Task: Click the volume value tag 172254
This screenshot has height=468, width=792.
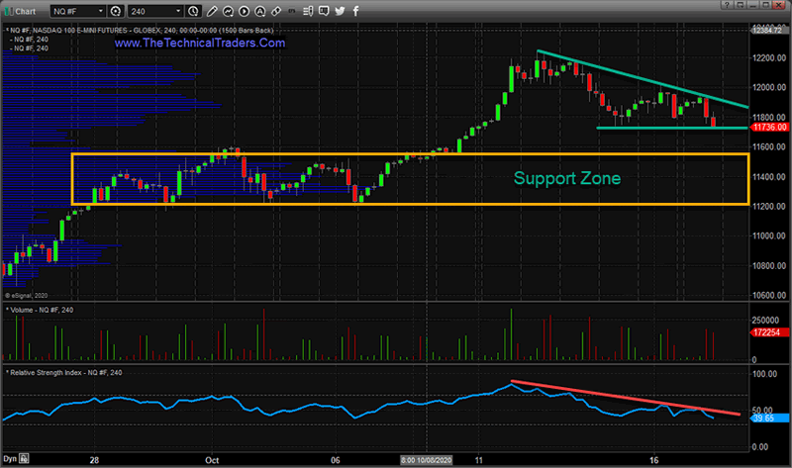Action: coord(769,332)
